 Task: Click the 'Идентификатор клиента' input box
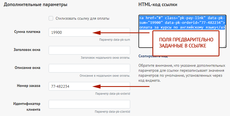pos(89,104)
